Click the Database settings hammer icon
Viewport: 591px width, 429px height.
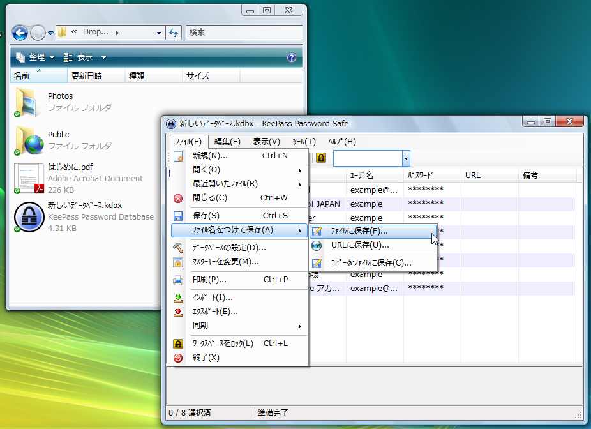pyautogui.click(x=178, y=248)
